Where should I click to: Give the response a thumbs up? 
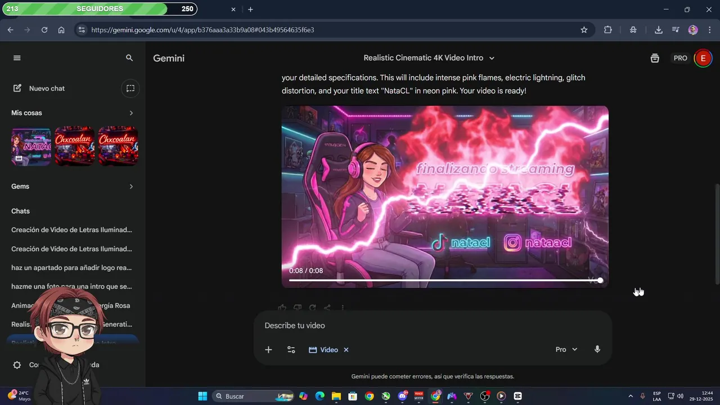(x=282, y=308)
